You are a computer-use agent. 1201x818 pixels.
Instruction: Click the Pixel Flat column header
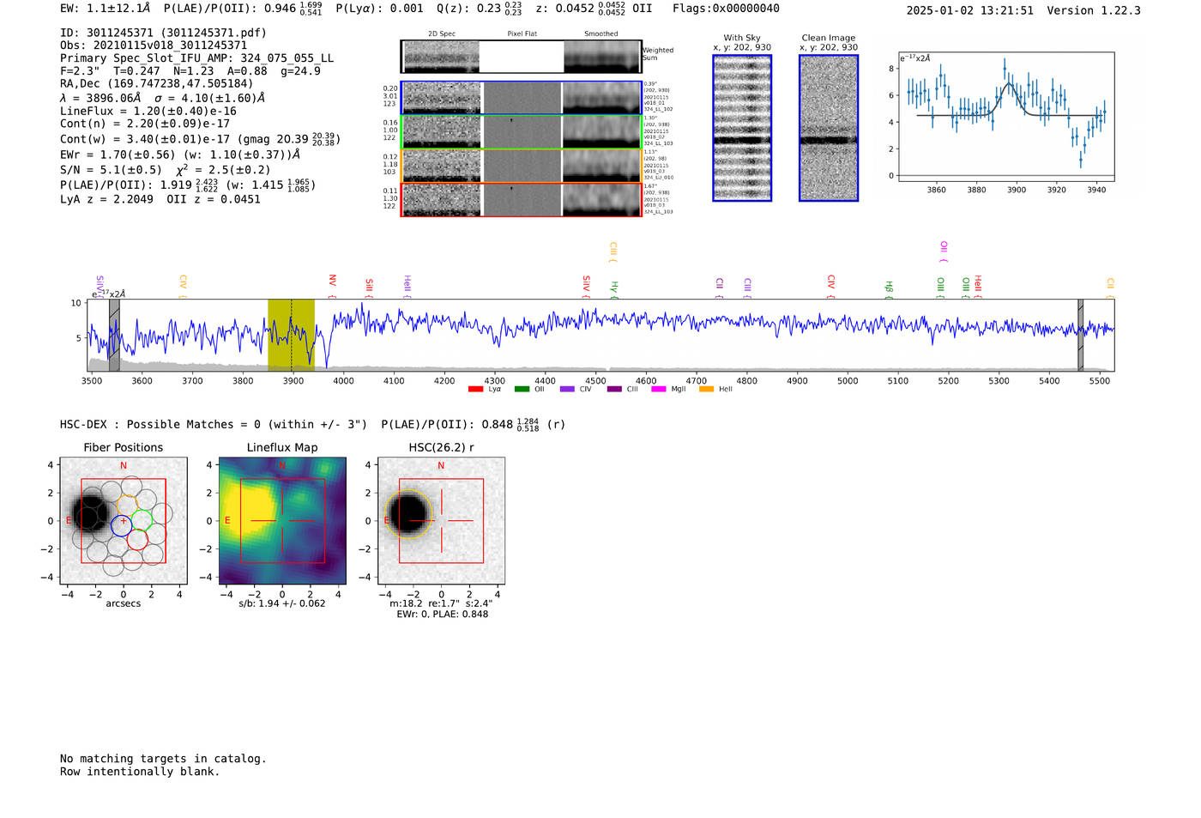click(522, 34)
